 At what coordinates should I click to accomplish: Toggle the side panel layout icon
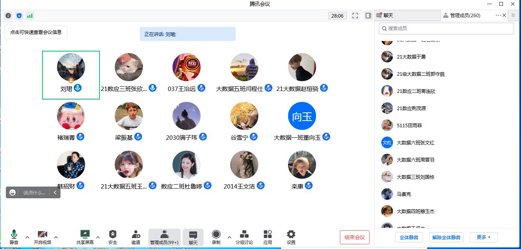[368, 16]
